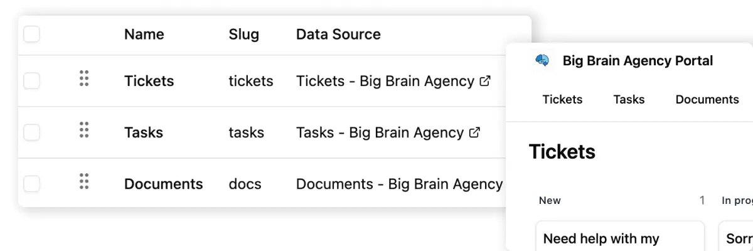Click the drag handle for Tickets row
Screen dimensions: 753x251
click(x=84, y=78)
